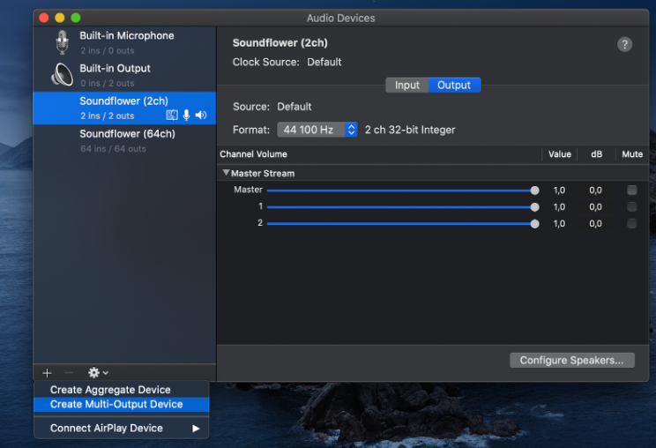Open the gear settings menu
Screen dimensions: 656x448
[97, 373]
